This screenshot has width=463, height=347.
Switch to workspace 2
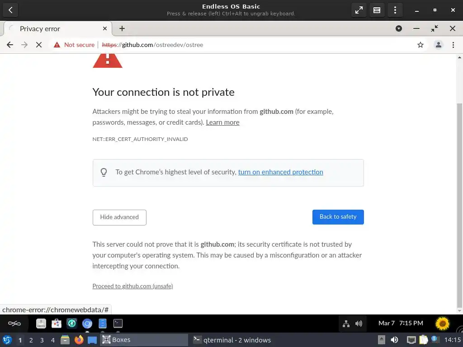[x=31, y=340]
